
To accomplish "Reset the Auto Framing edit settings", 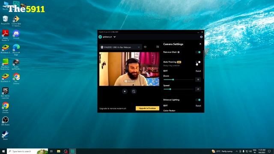I will click(x=198, y=71).
